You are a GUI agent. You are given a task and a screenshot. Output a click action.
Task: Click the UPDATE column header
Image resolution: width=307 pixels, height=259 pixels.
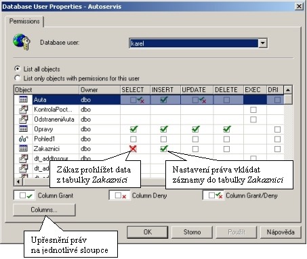(x=197, y=90)
